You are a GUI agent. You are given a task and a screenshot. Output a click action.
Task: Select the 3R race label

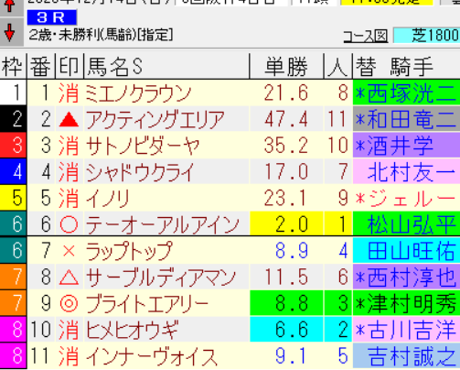coord(51,17)
